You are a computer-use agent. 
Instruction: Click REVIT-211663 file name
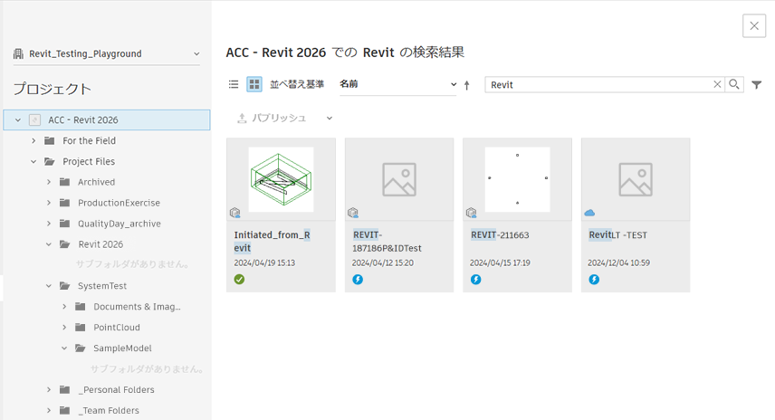pyautogui.click(x=500, y=235)
